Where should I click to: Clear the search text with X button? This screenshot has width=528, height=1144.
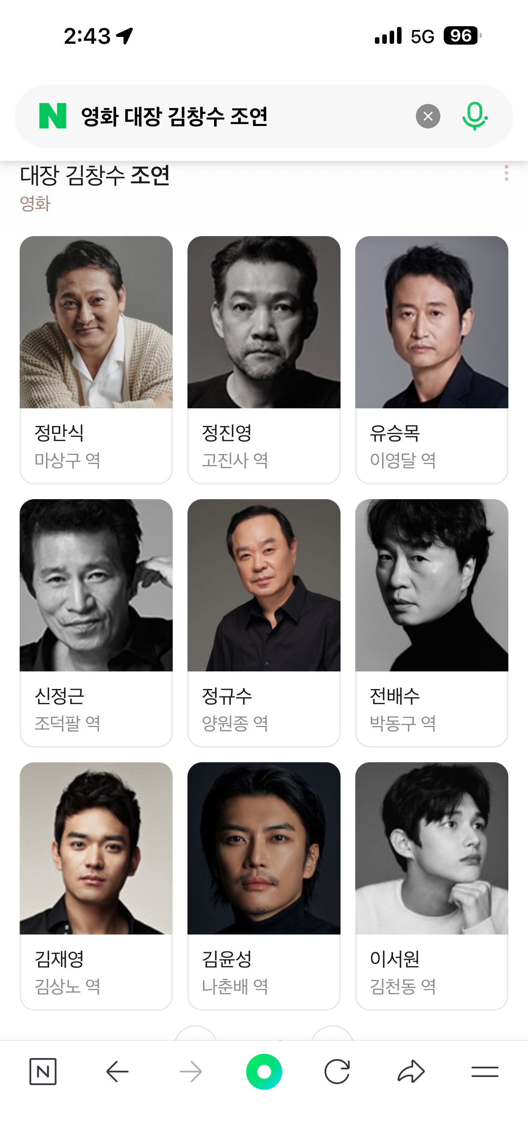pos(428,116)
